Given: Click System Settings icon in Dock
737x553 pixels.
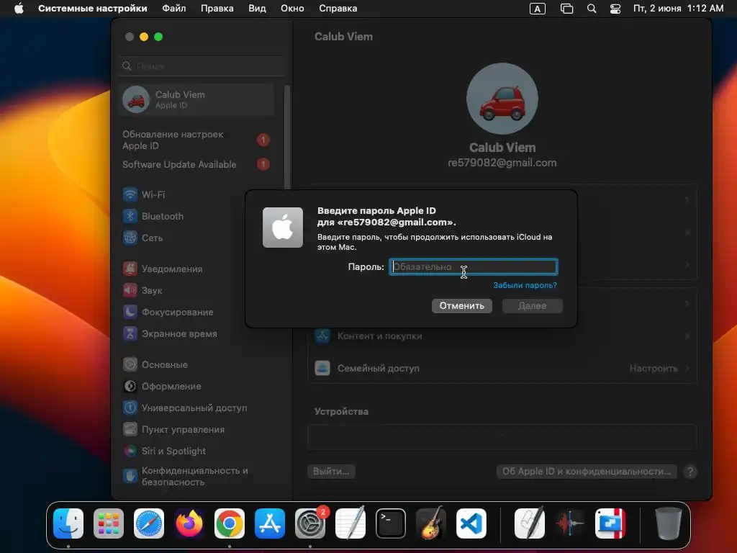Looking at the screenshot, I should tap(310, 523).
